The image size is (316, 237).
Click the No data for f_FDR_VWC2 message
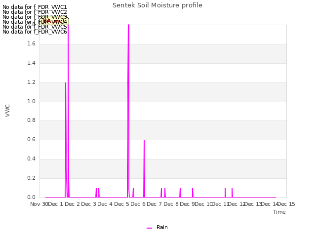click(x=35, y=12)
